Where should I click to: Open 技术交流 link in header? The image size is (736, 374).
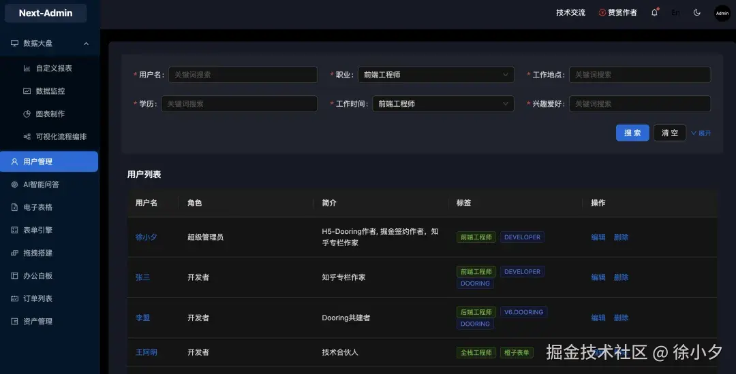(x=571, y=13)
